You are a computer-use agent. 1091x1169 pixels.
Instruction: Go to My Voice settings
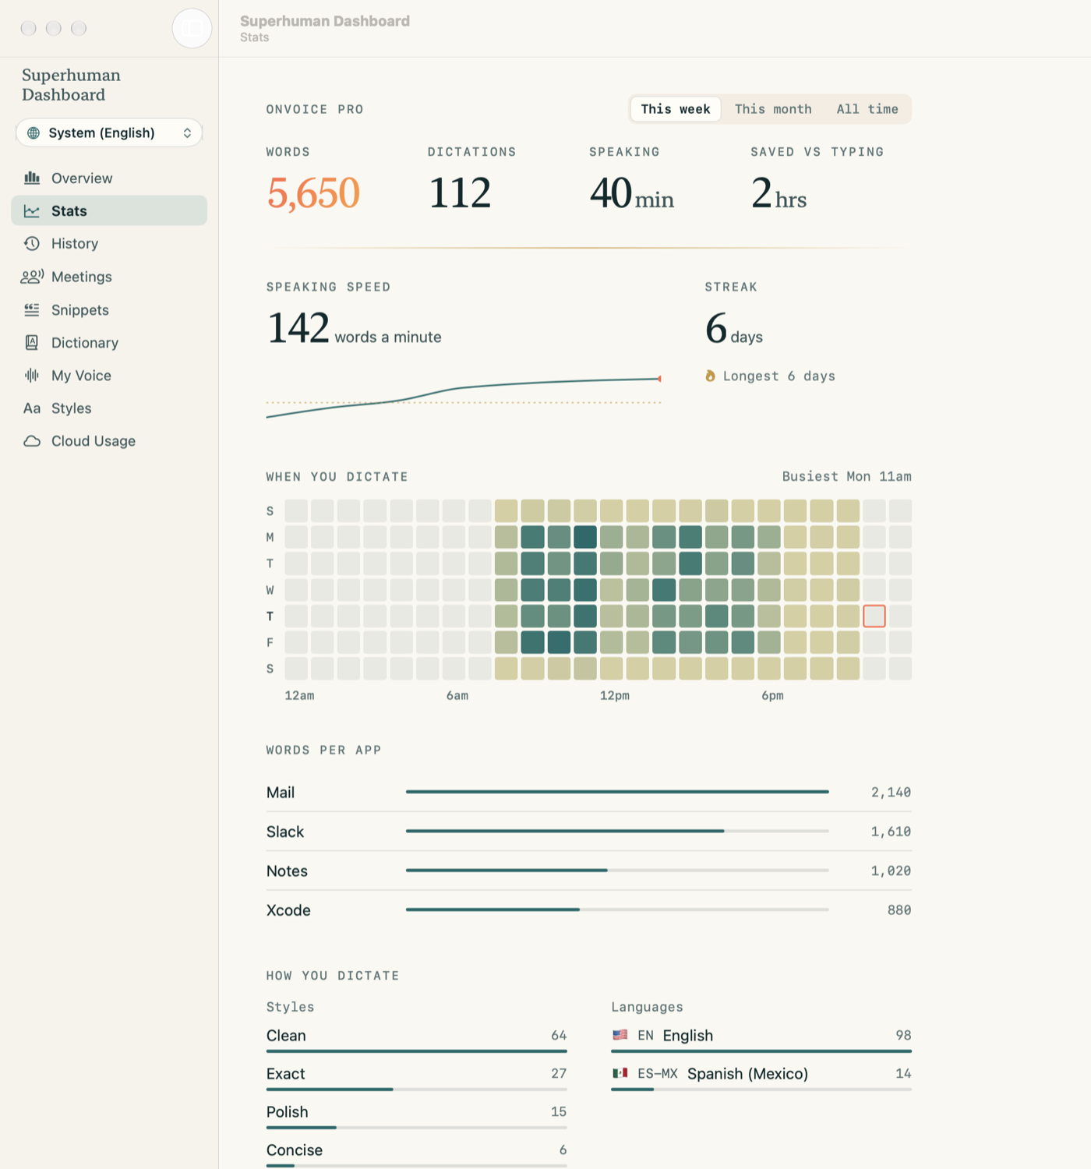point(109,376)
